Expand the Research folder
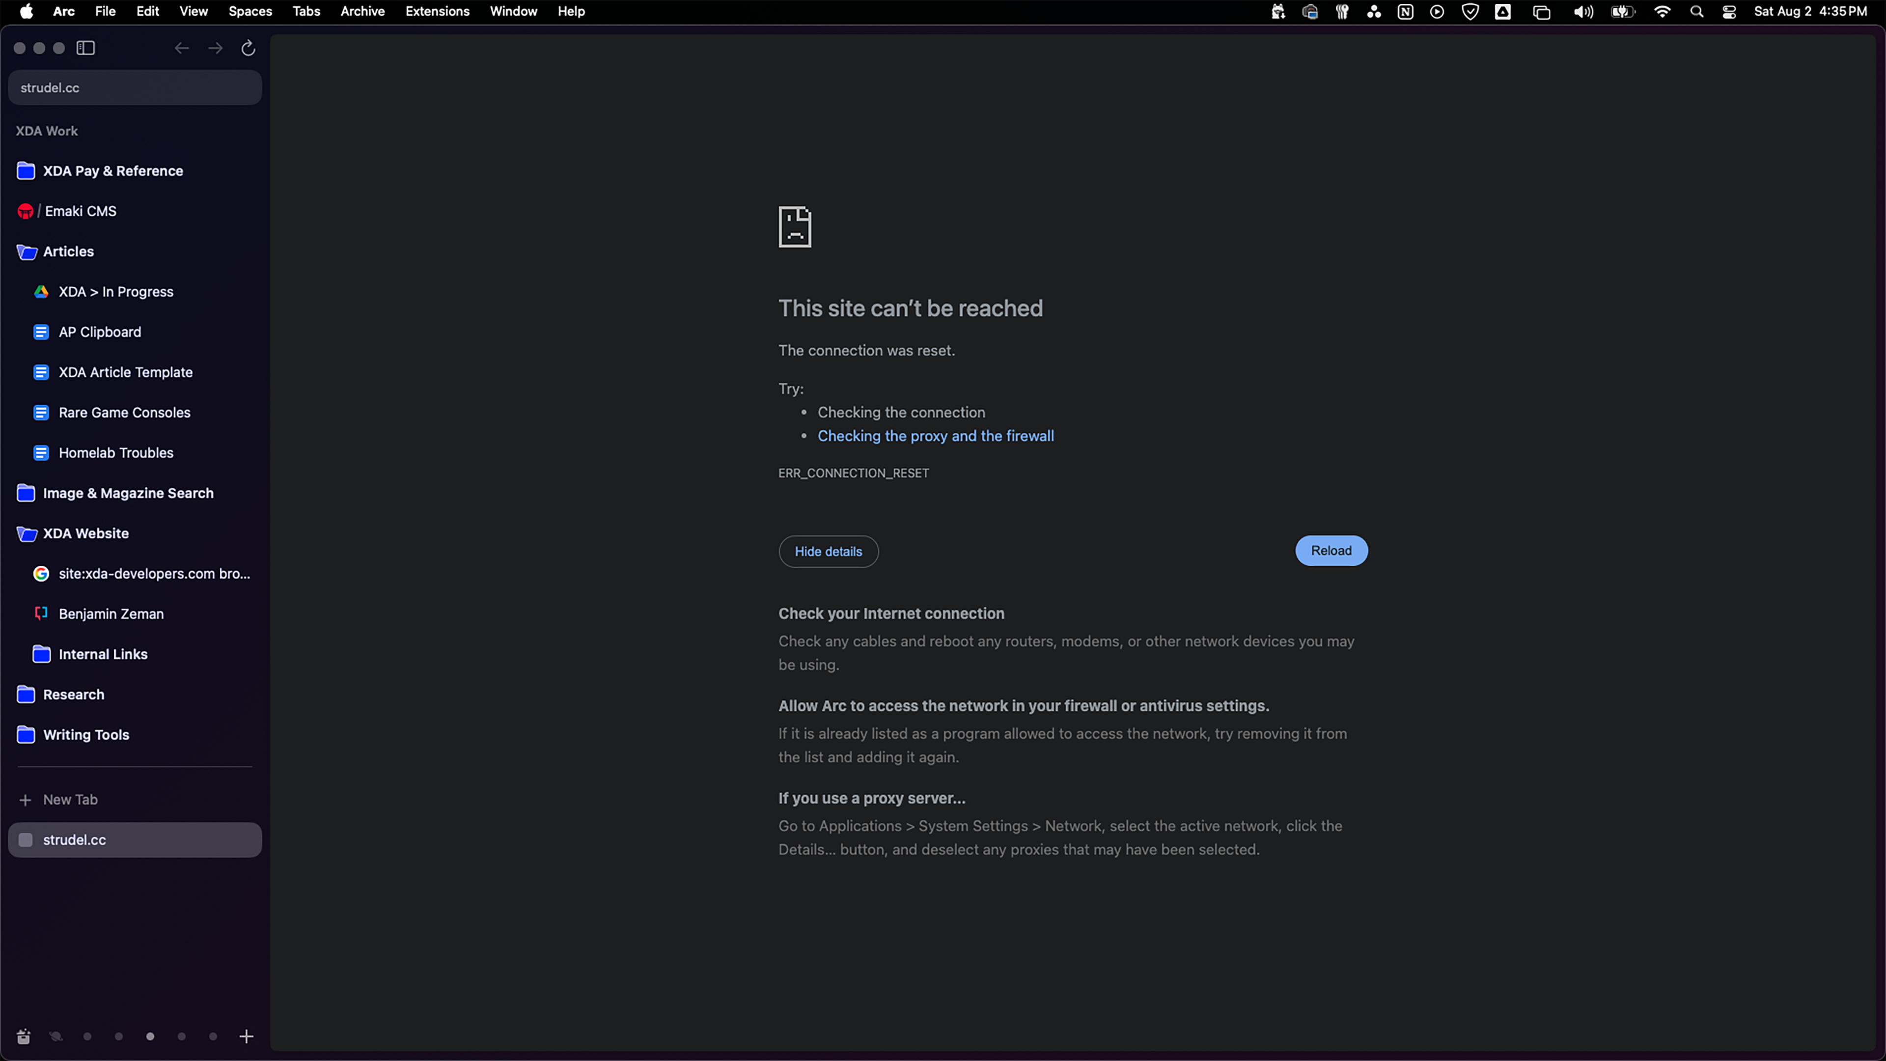1886x1061 pixels. coord(135,694)
